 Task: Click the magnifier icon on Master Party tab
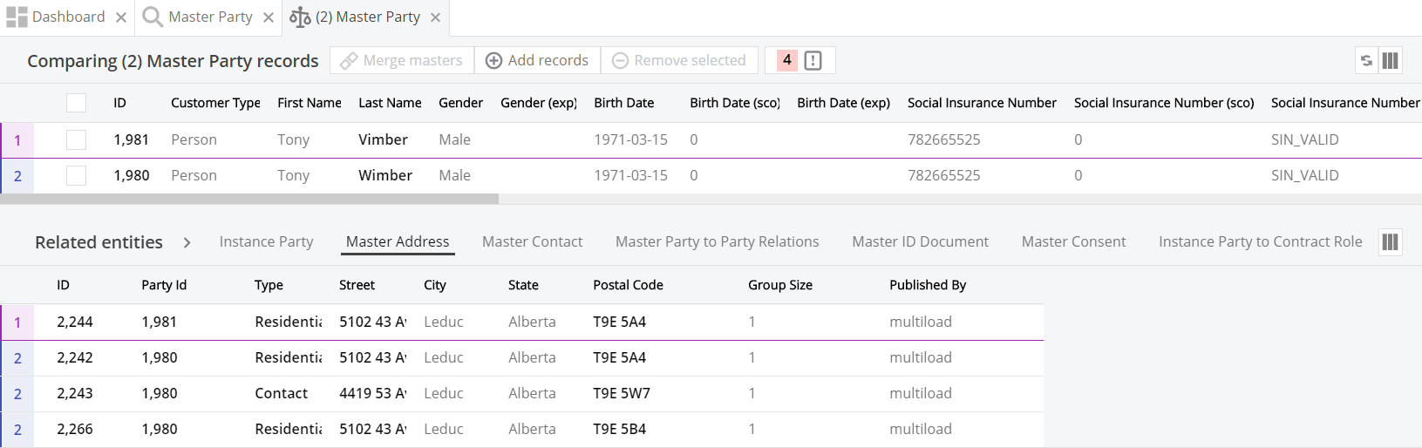[153, 17]
